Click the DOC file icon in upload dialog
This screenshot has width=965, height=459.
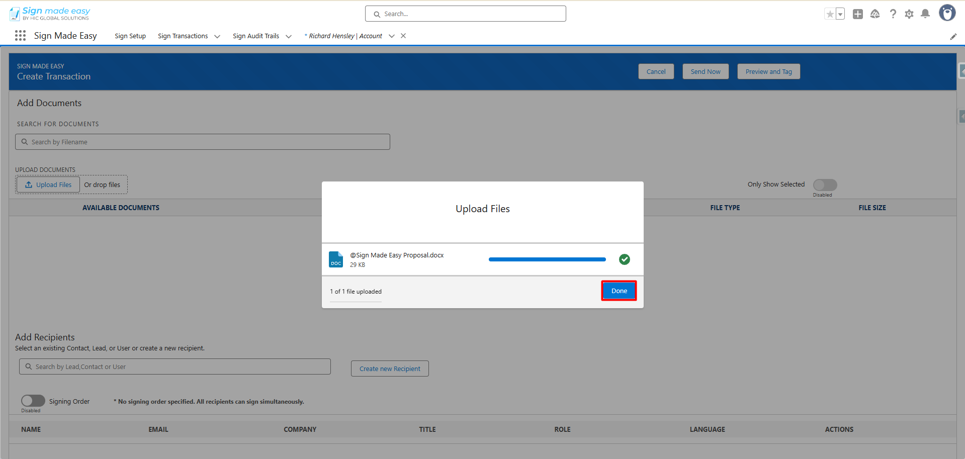[336, 259]
